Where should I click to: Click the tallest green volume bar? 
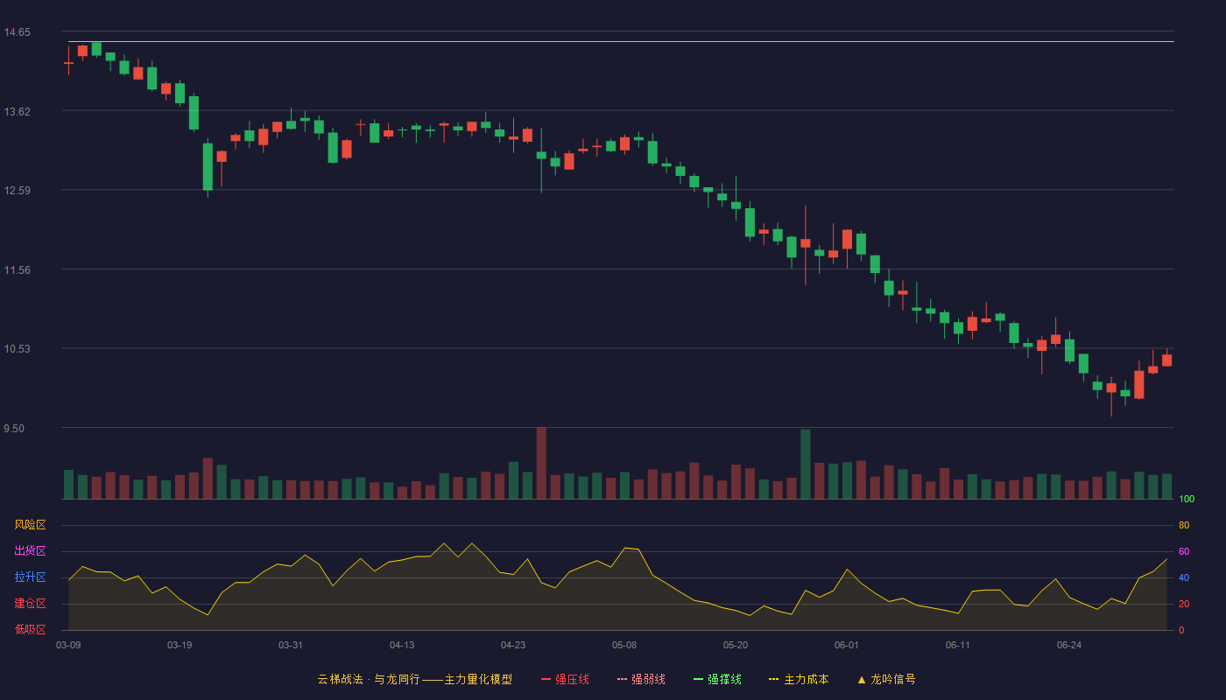click(805, 464)
